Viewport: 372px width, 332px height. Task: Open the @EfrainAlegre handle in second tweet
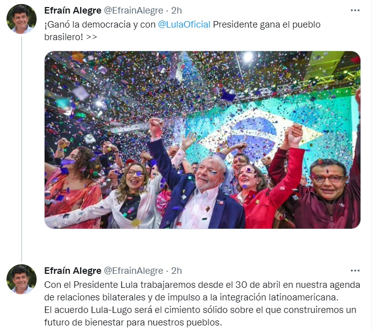133,271
